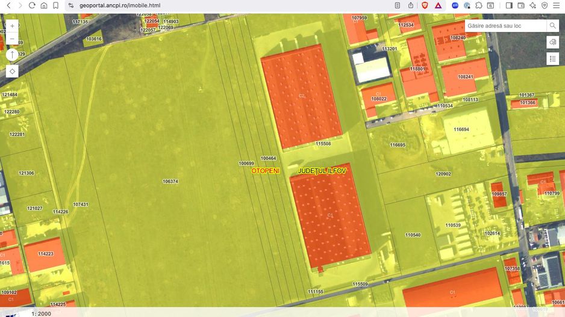Zoom in using the map plus button
The width and height of the screenshot is (565, 317).
12,26
